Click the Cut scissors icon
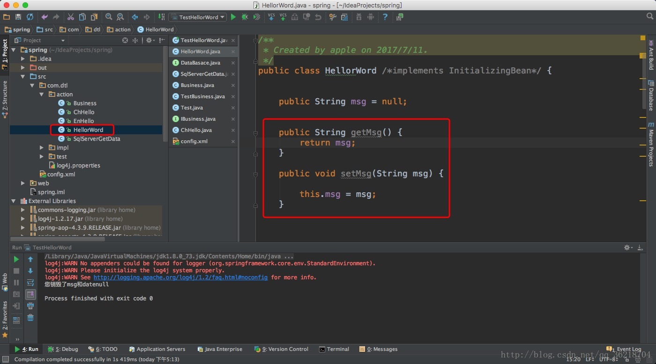Image resolution: width=656 pixels, height=364 pixels. (x=70, y=17)
